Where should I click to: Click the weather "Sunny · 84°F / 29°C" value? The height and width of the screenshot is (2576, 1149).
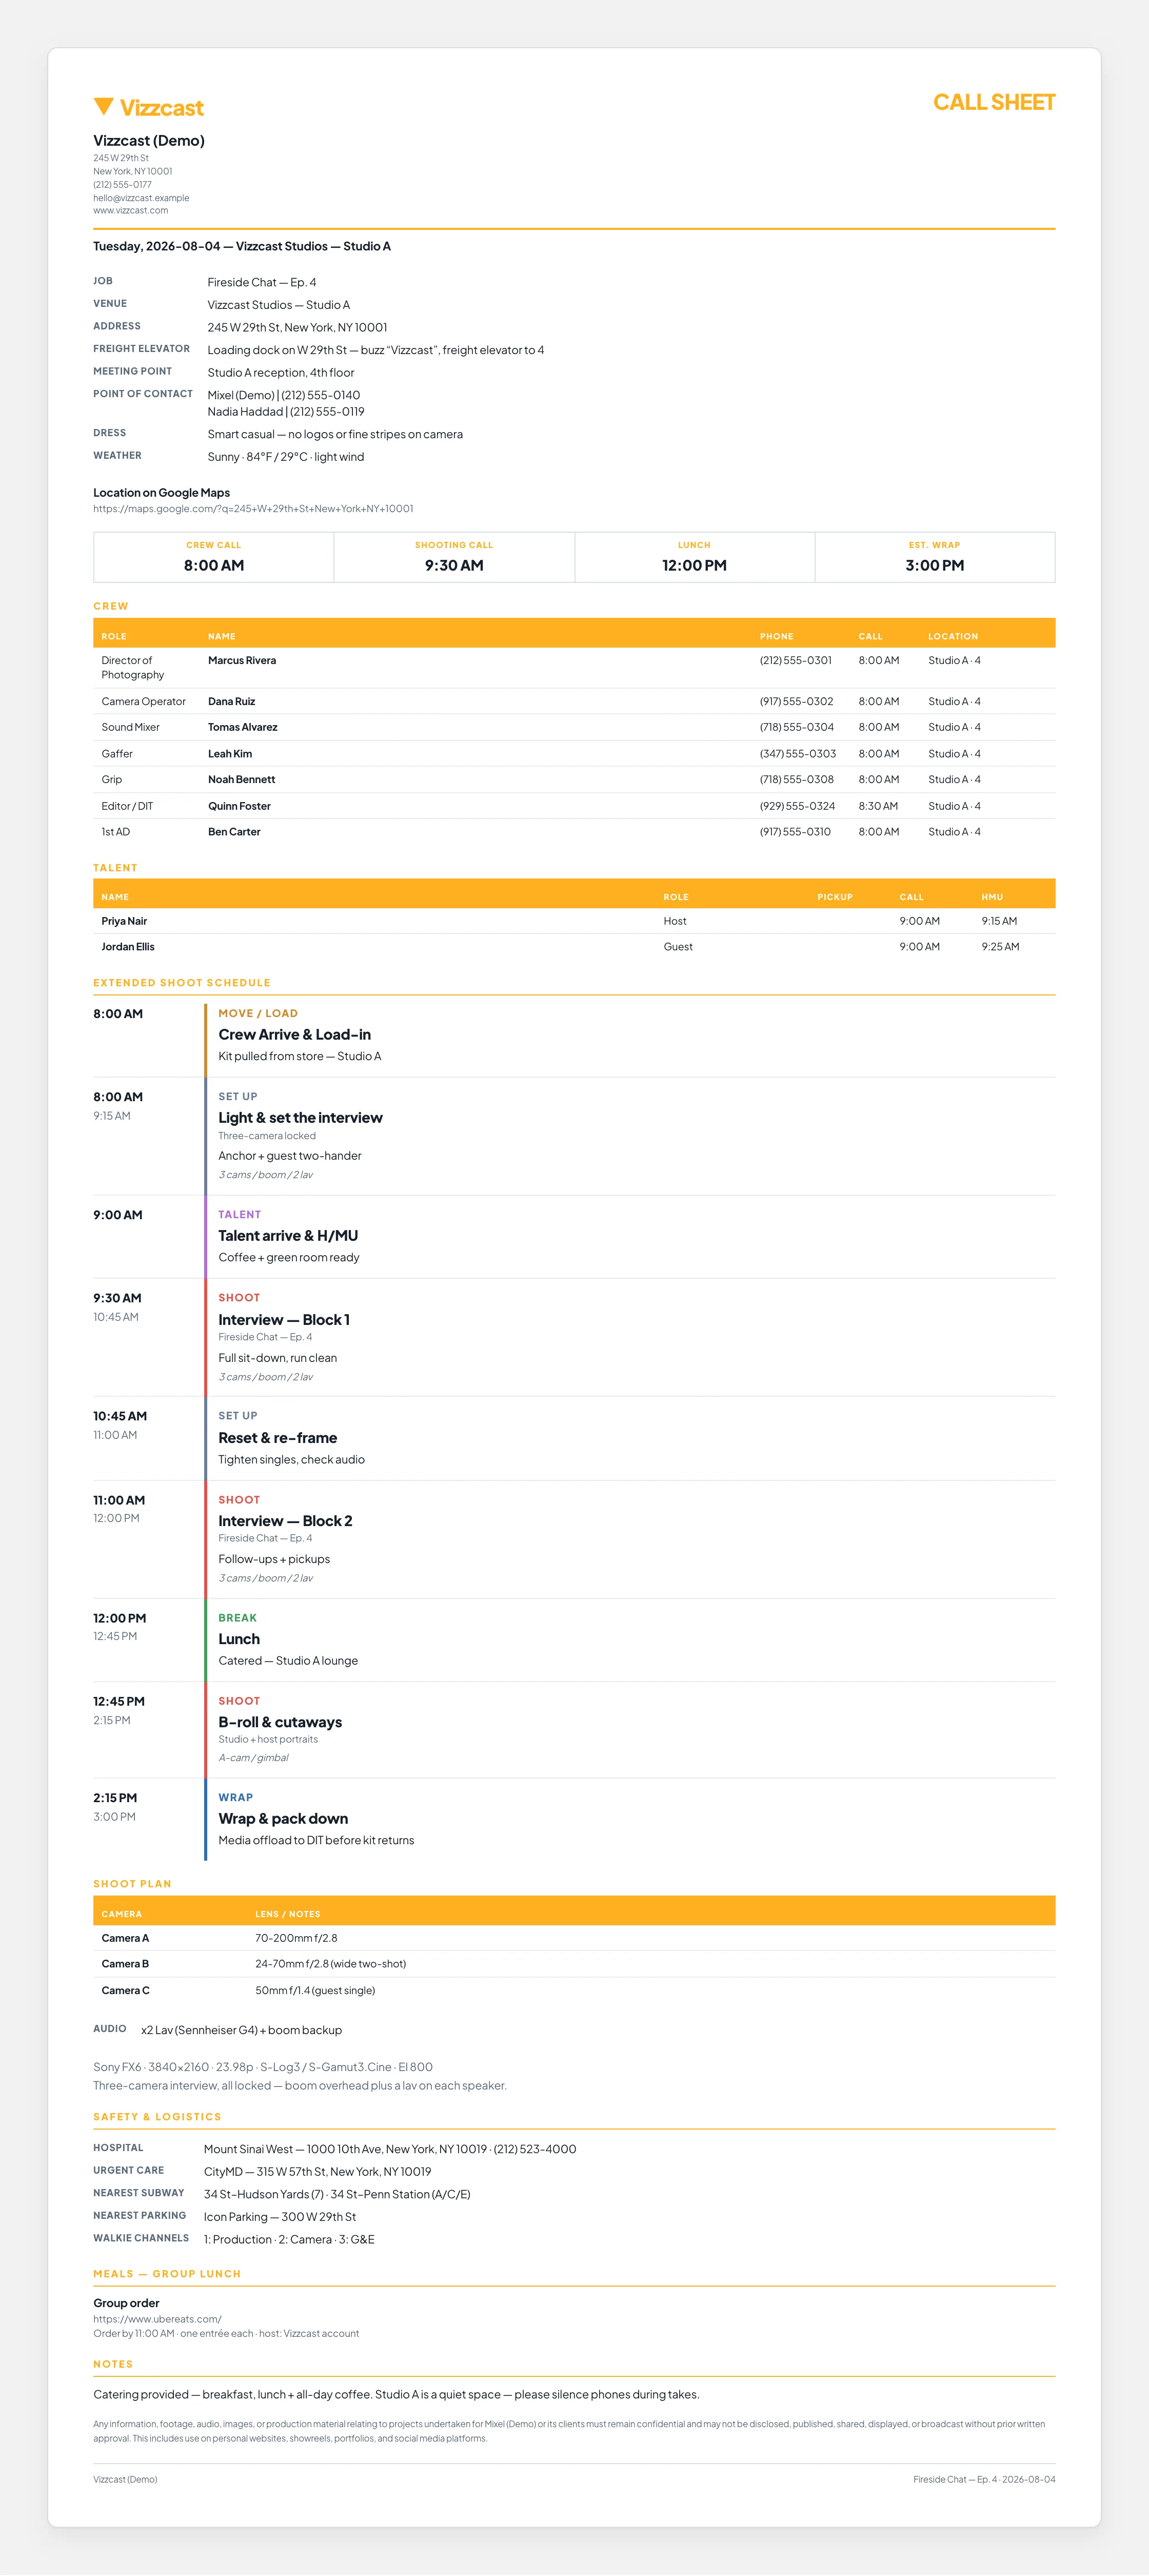[x=286, y=457]
